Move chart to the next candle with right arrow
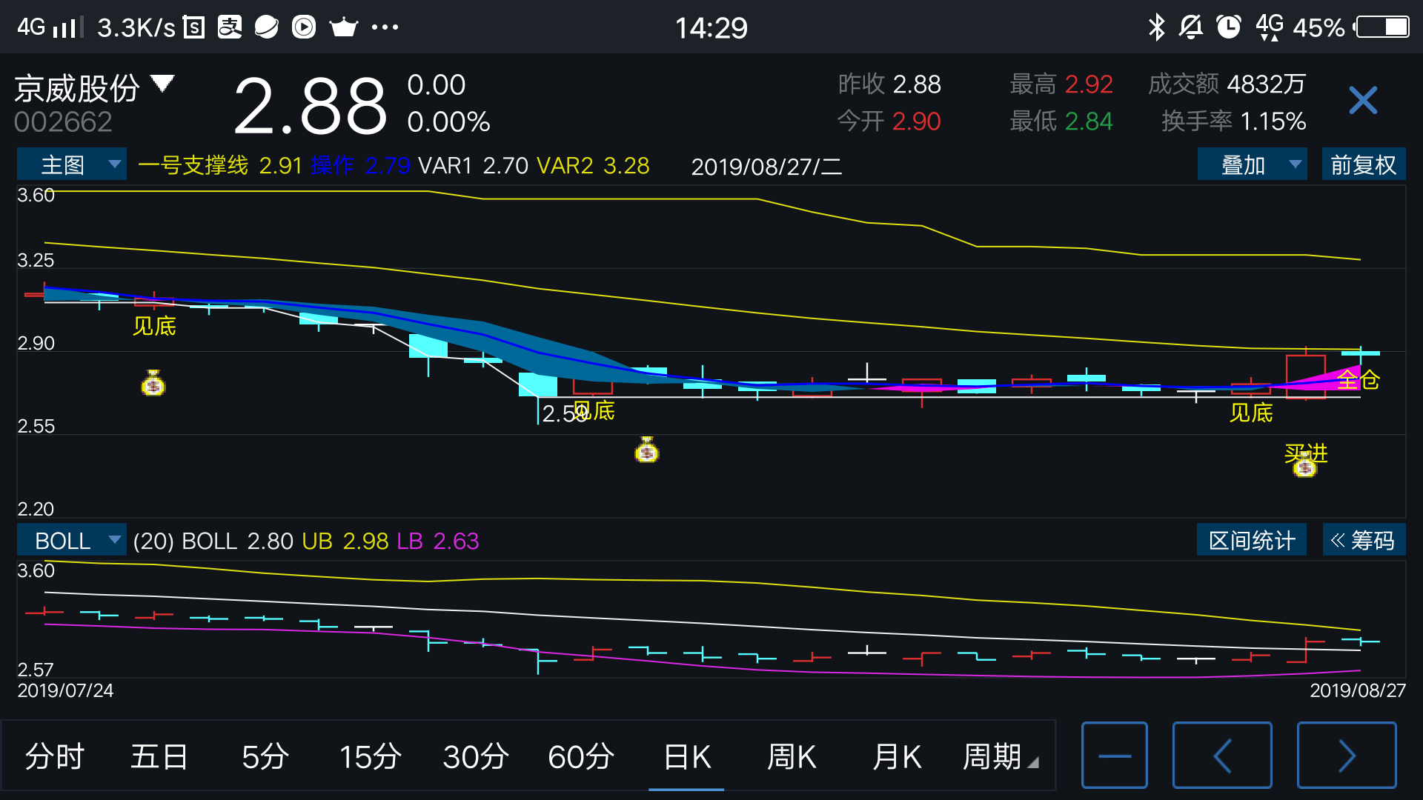The width and height of the screenshot is (1423, 800). [x=1347, y=756]
